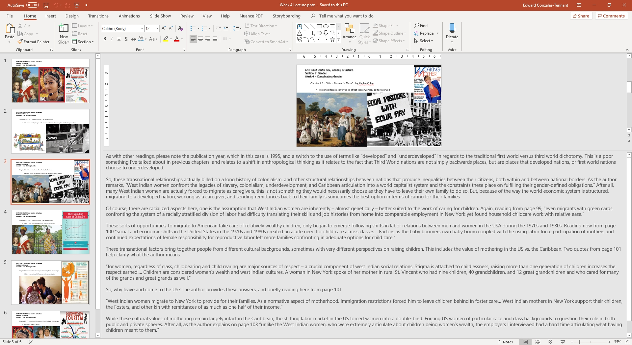Switch to the Insert tab
The width and height of the screenshot is (632, 345).
[51, 16]
